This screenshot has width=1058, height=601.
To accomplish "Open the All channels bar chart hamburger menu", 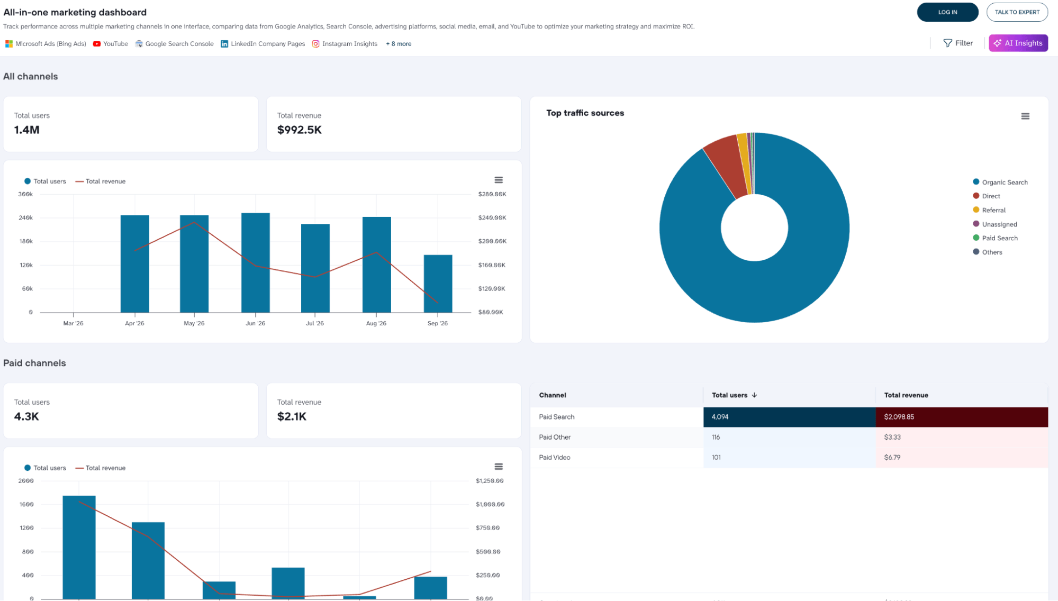I will 499,180.
